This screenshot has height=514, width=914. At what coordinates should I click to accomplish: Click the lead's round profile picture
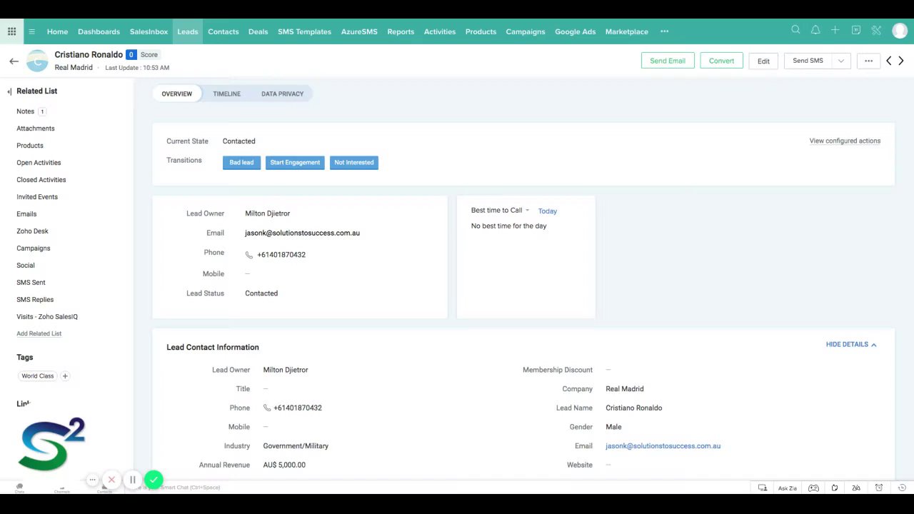tap(37, 61)
